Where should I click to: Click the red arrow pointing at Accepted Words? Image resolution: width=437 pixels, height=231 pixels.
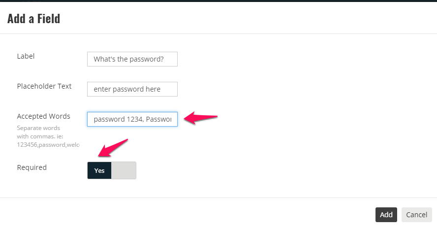click(x=201, y=118)
